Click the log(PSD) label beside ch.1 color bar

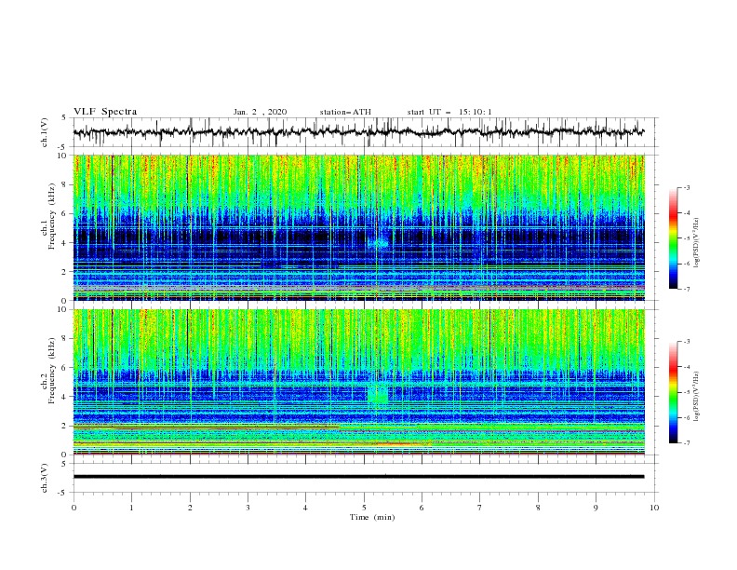pyautogui.click(x=696, y=243)
